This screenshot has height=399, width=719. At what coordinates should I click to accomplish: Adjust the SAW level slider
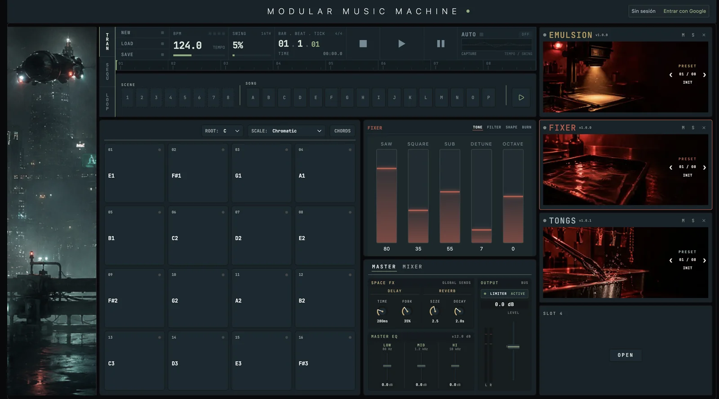click(x=386, y=196)
